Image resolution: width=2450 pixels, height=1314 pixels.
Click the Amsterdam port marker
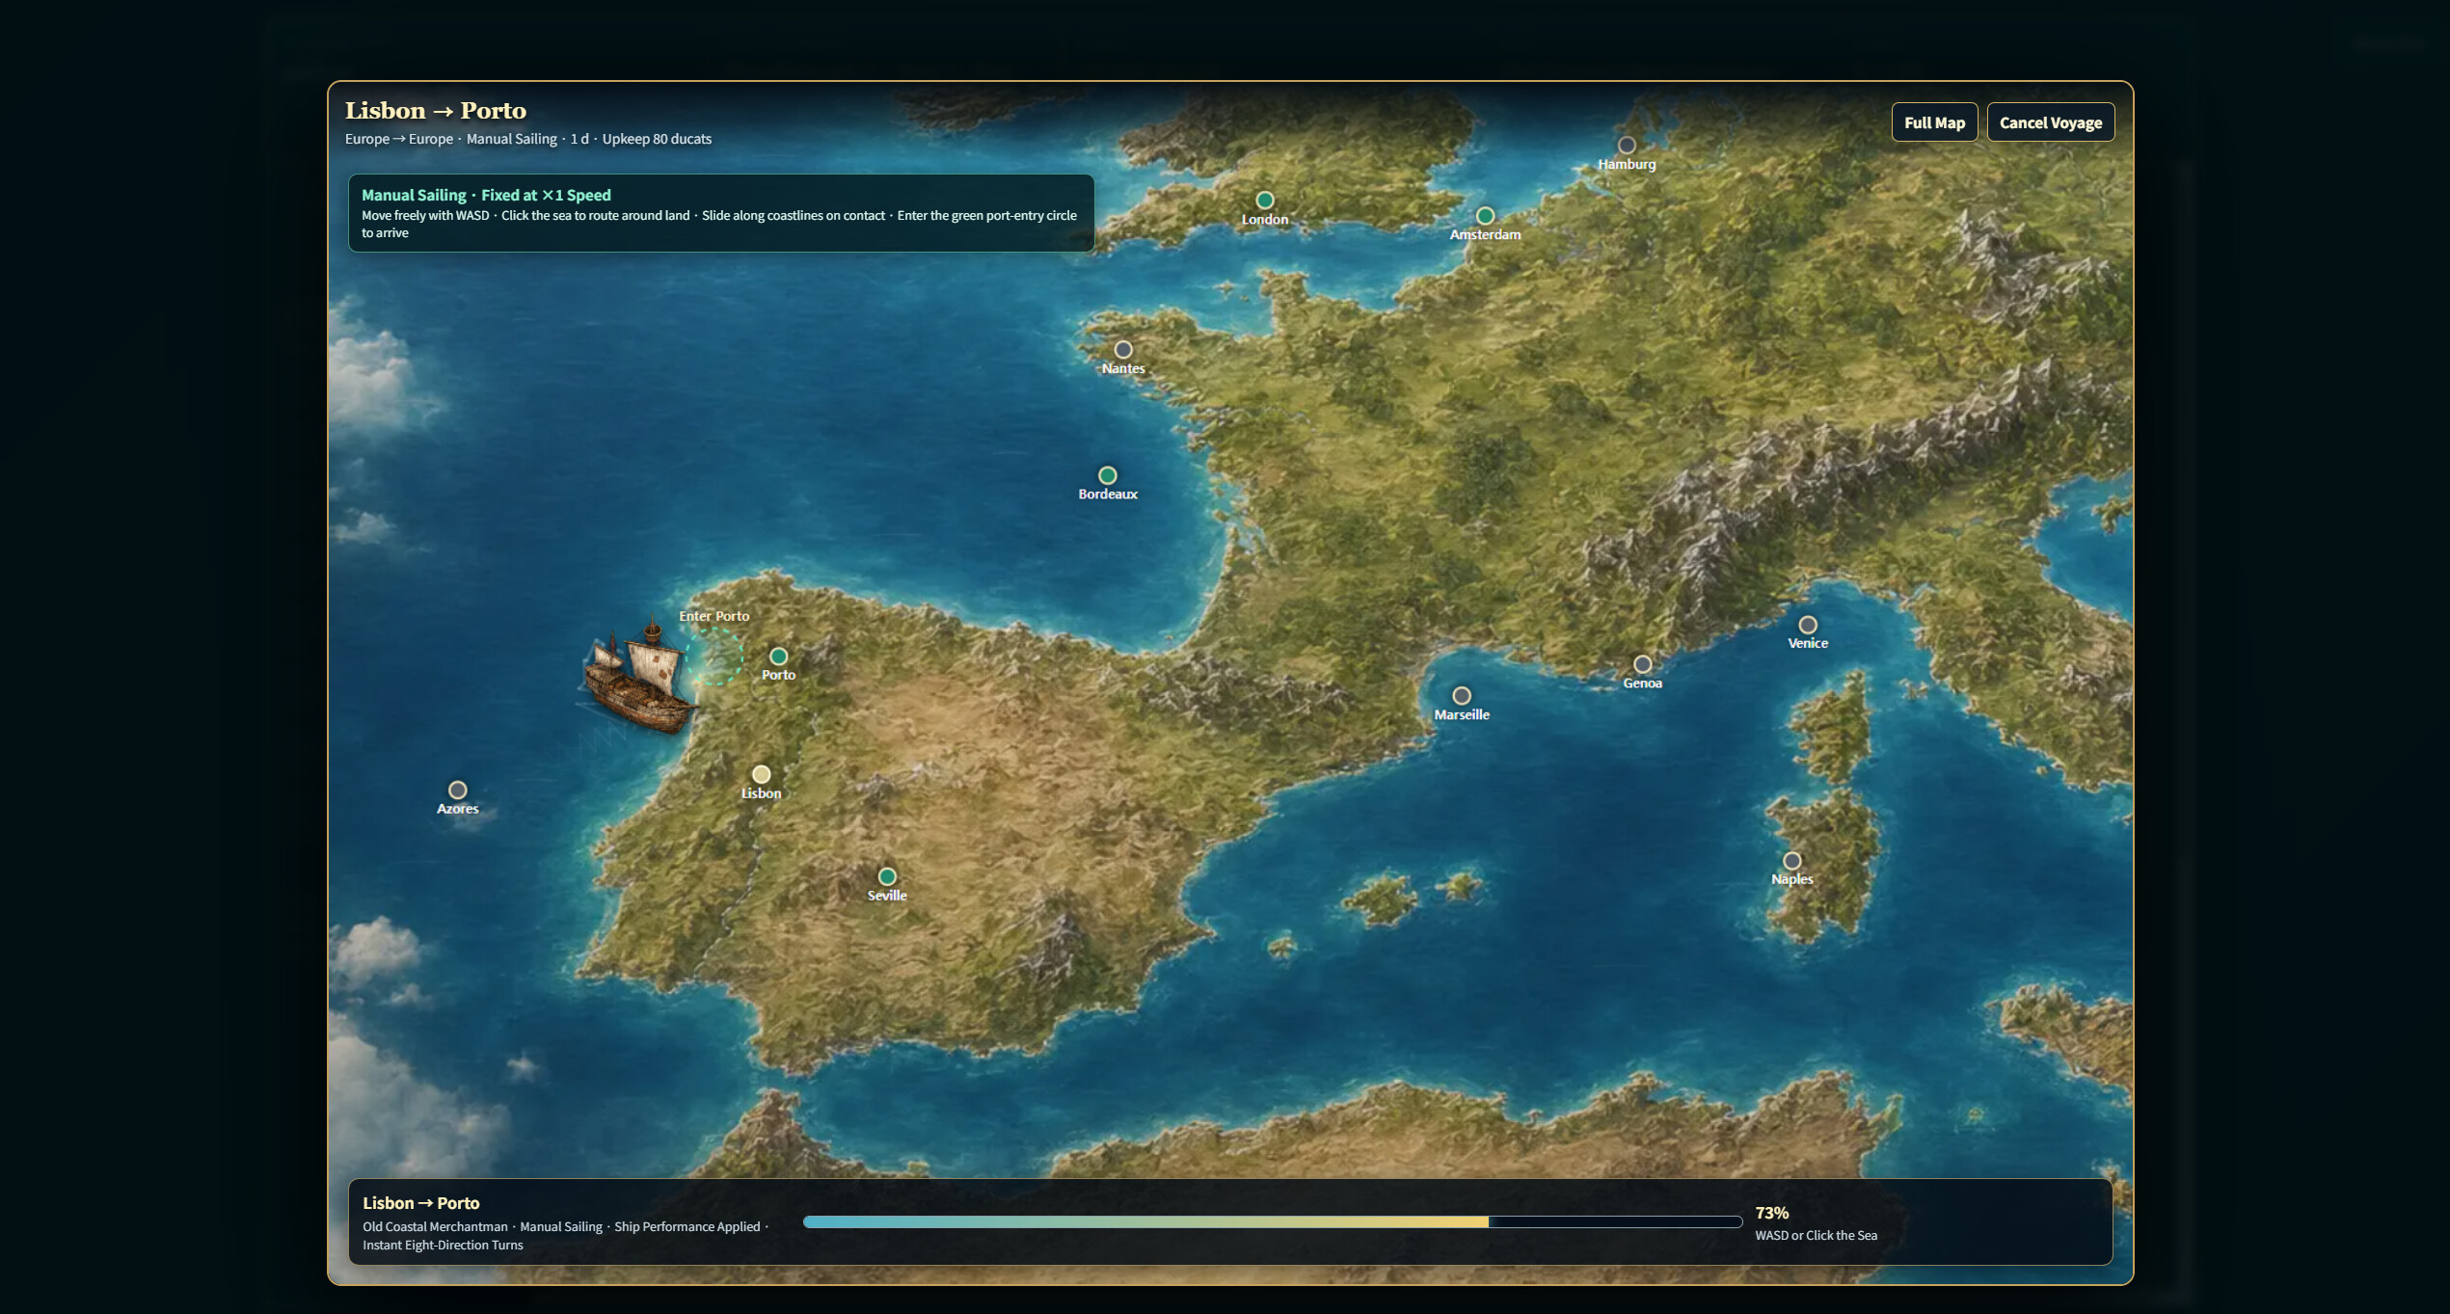click(1485, 216)
